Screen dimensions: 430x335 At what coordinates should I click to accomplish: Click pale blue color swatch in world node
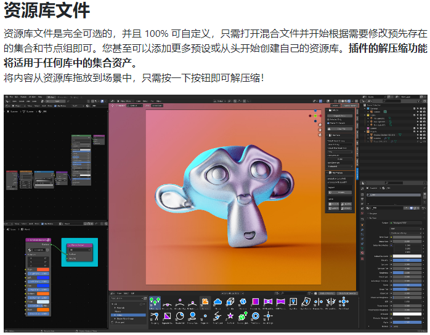[x=43, y=302]
